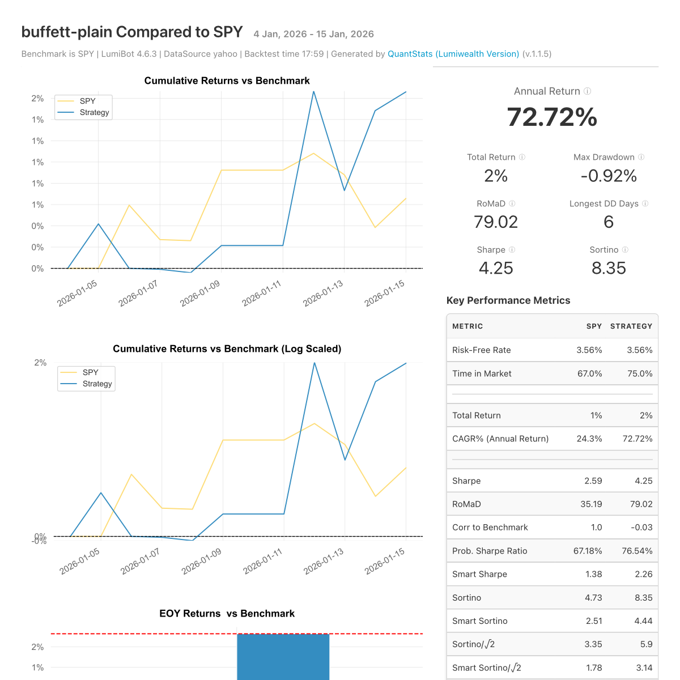
Task: Click the Sharpe summary value 4.25
Action: coord(496,269)
